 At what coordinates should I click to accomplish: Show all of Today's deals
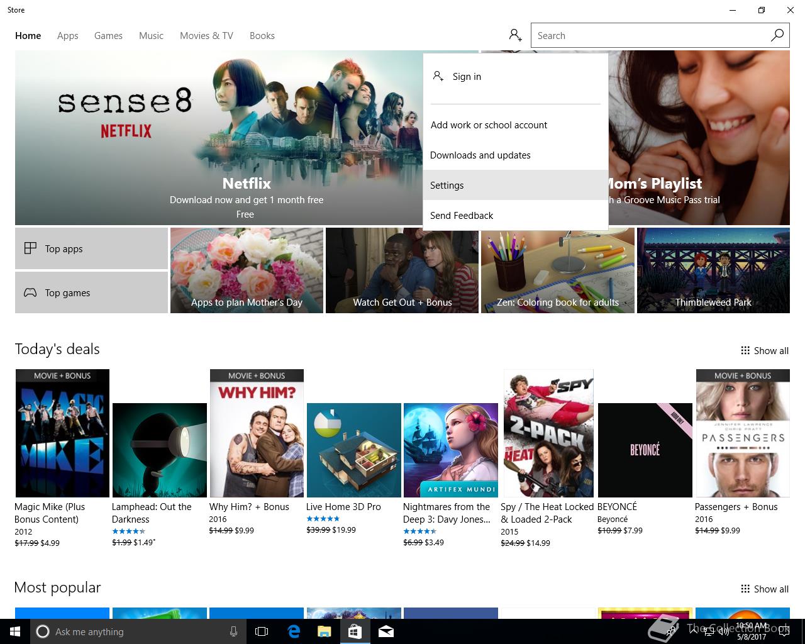pyautogui.click(x=765, y=350)
